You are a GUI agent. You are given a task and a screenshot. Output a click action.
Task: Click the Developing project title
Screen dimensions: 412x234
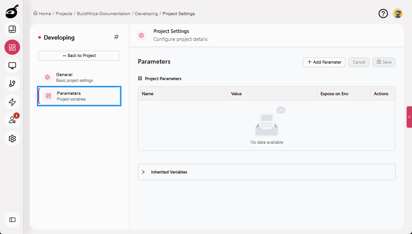point(59,37)
